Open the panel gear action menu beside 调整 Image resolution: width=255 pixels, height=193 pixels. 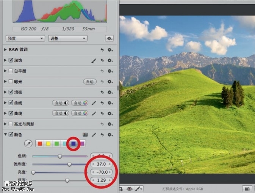point(110,38)
